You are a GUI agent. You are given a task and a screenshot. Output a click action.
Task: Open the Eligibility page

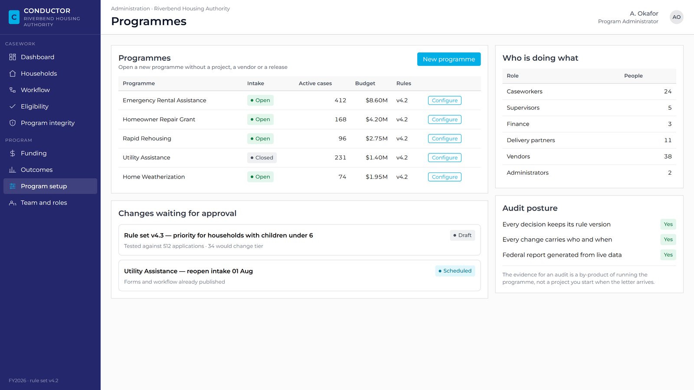tap(50, 106)
